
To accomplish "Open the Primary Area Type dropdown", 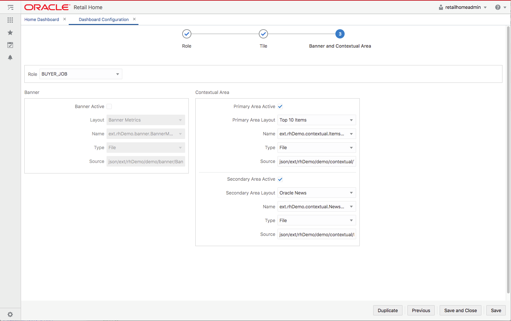I will click(x=317, y=148).
